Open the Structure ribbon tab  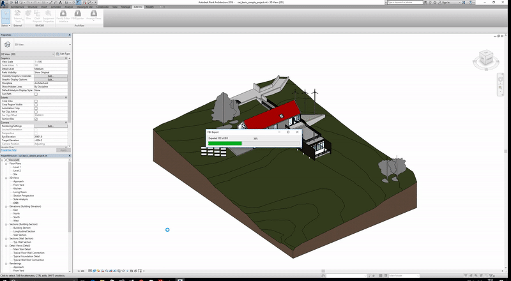[33, 7]
